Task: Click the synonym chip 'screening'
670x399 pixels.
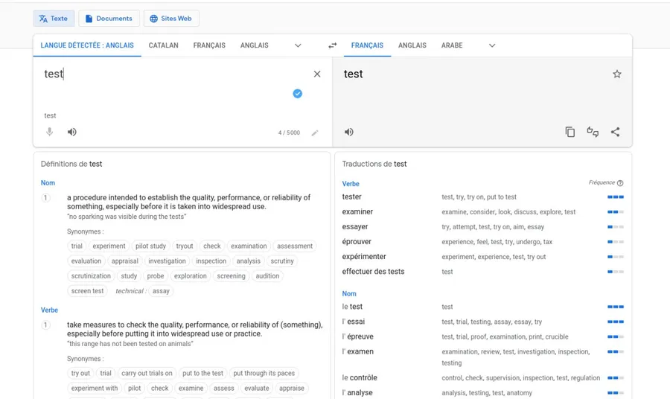Action: pyautogui.click(x=232, y=276)
